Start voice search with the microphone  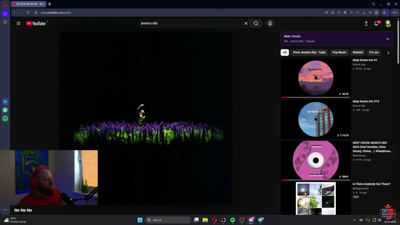click(x=270, y=23)
